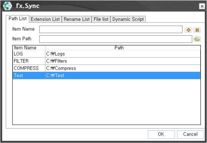Click the orange X remove item icon
Viewport: 207px width, 143px height.
(x=197, y=30)
